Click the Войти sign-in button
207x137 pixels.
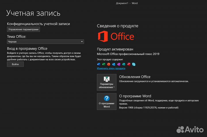(x=15, y=64)
